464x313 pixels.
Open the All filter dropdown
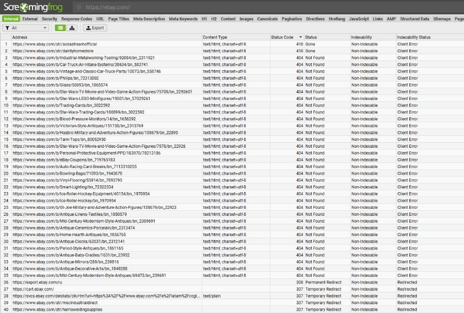(x=26, y=28)
